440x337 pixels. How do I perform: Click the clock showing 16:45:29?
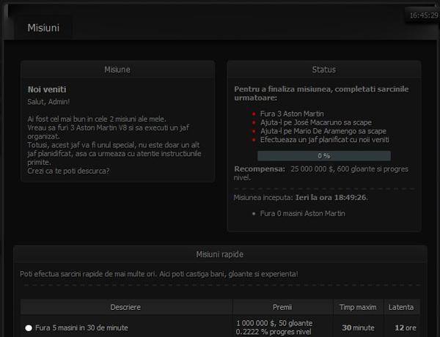click(x=423, y=15)
